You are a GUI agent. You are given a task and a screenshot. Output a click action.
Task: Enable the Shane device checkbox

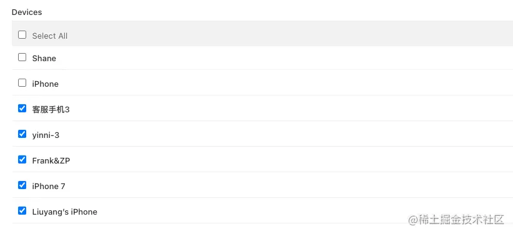(22, 57)
